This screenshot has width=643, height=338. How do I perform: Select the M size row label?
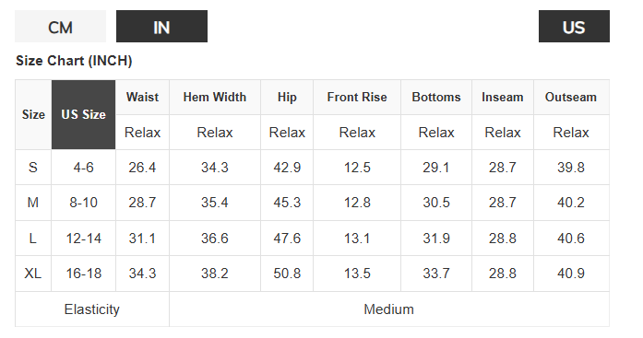coord(33,203)
